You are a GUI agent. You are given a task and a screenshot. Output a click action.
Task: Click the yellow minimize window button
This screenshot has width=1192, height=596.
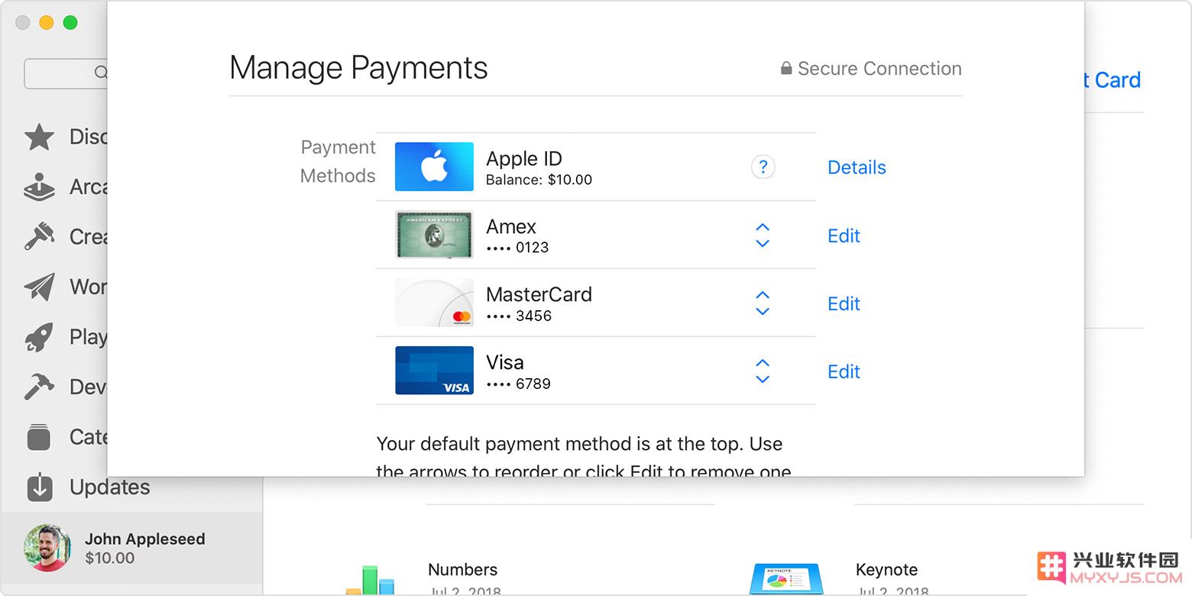coord(46,22)
